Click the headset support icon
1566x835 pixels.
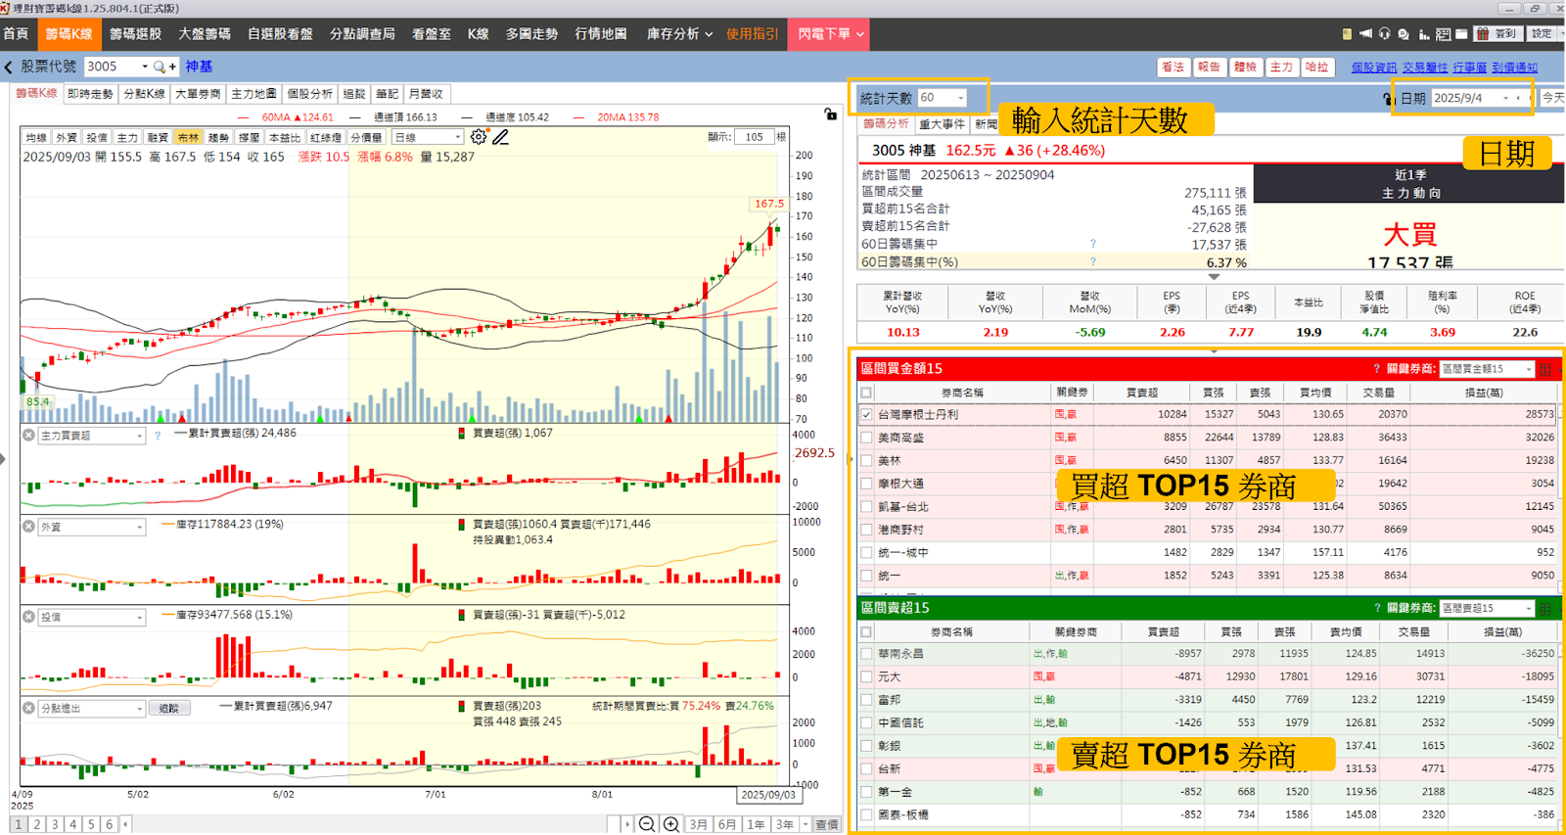point(1384,33)
